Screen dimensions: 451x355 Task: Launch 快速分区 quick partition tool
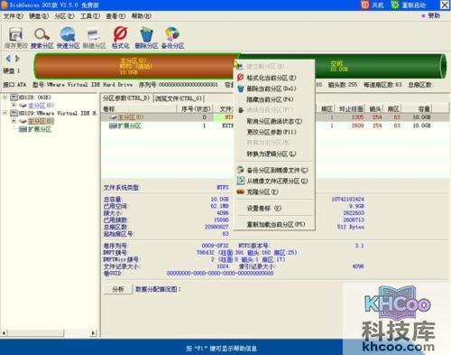tap(68, 38)
